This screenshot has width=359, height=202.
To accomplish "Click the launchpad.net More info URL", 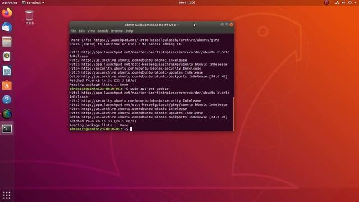I will click(x=157, y=40).
